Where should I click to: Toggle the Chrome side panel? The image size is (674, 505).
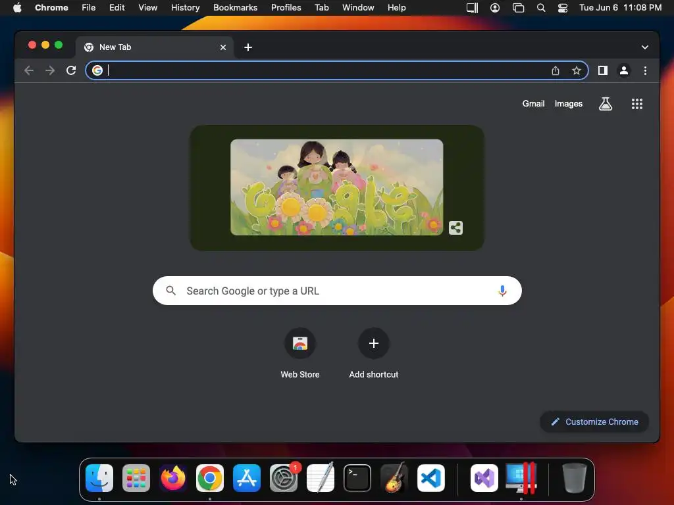click(603, 70)
